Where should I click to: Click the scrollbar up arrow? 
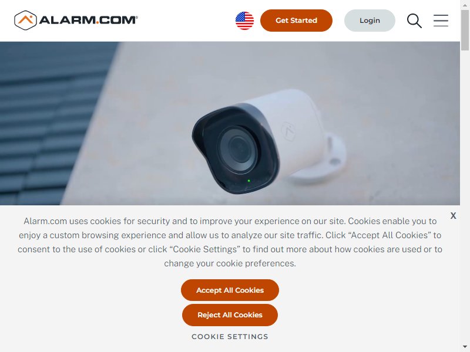coord(465,5)
